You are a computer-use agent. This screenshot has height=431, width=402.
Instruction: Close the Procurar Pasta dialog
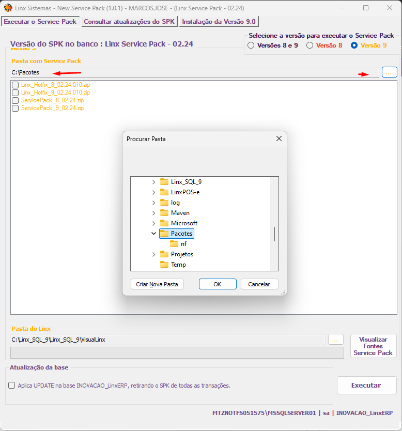pos(279,139)
